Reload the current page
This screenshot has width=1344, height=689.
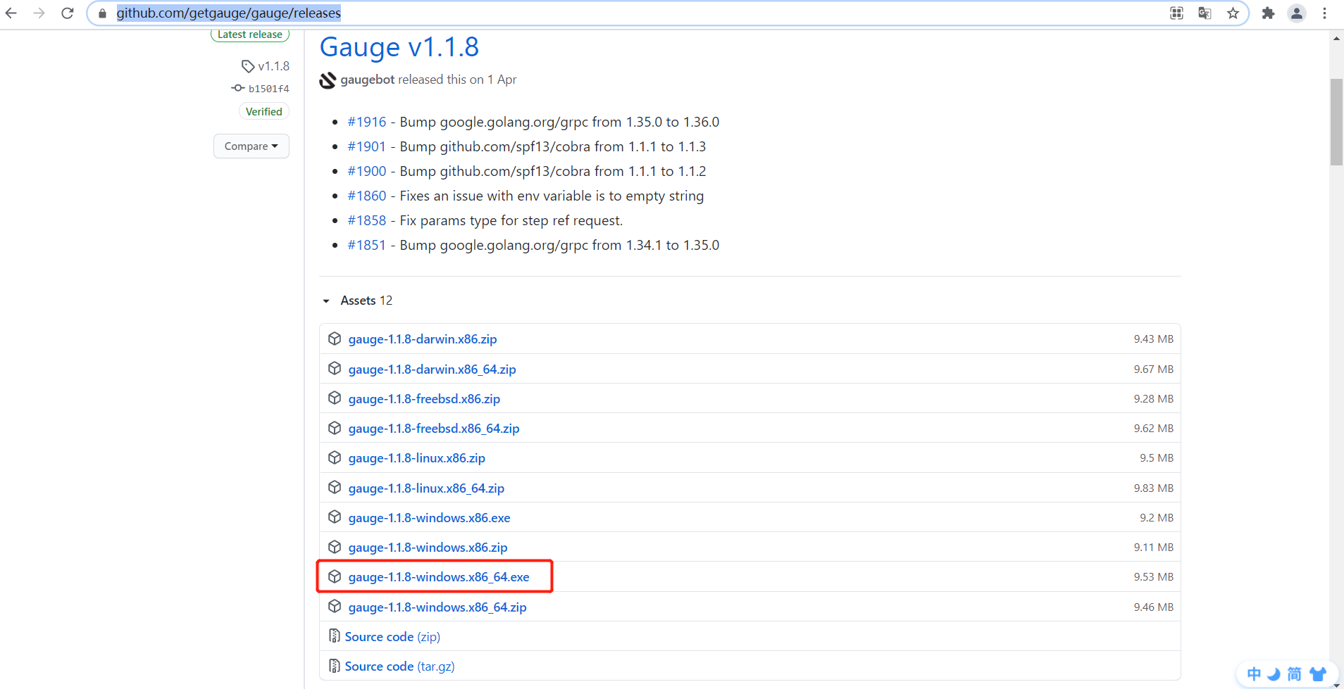click(68, 13)
